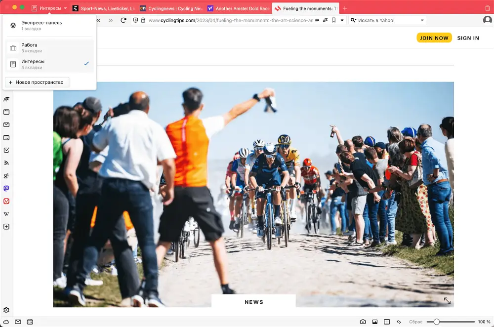The height and width of the screenshot is (327, 494).
Task: Open the Tasks panel in sidebar
Action: click(6, 150)
